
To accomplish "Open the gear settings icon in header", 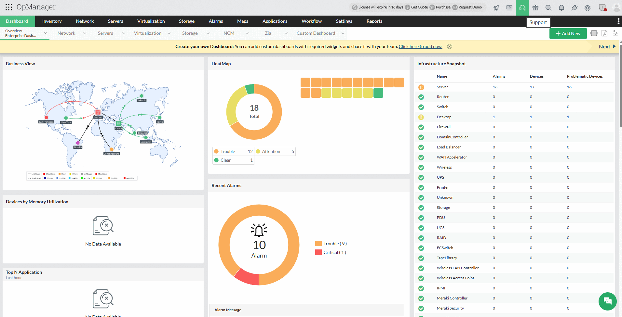I will pyautogui.click(x=587, y=8).
